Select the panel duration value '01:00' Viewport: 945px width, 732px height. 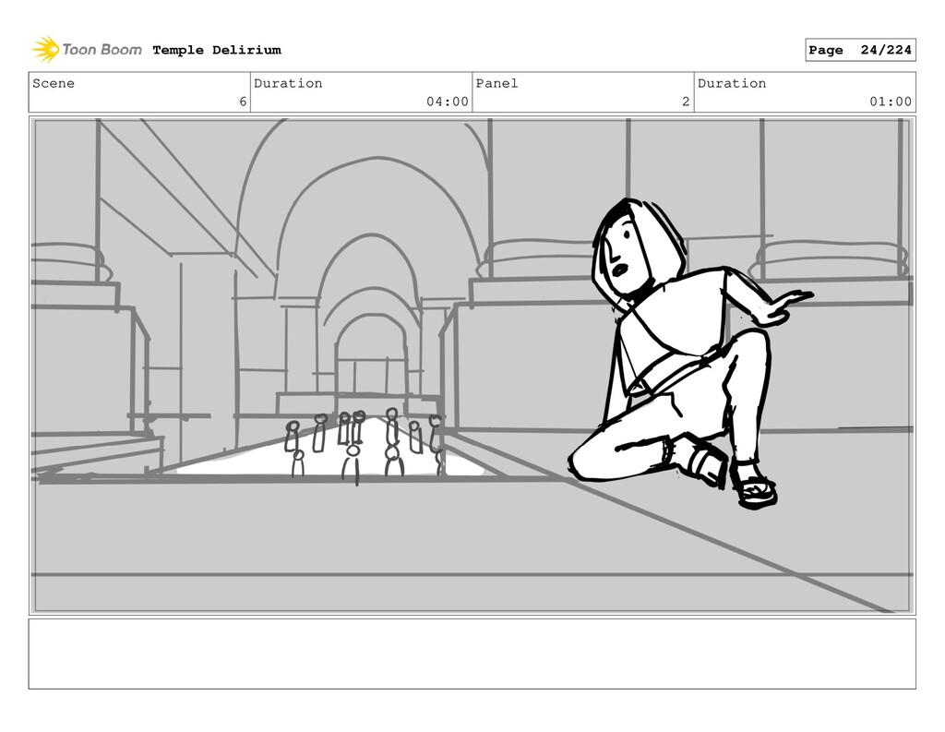pos(891,102)
